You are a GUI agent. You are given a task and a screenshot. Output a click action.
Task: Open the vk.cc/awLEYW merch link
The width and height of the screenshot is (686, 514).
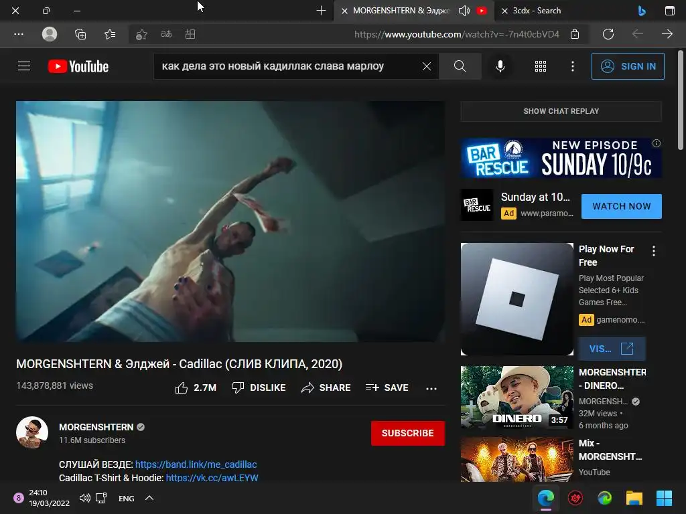tap(212, 478)
